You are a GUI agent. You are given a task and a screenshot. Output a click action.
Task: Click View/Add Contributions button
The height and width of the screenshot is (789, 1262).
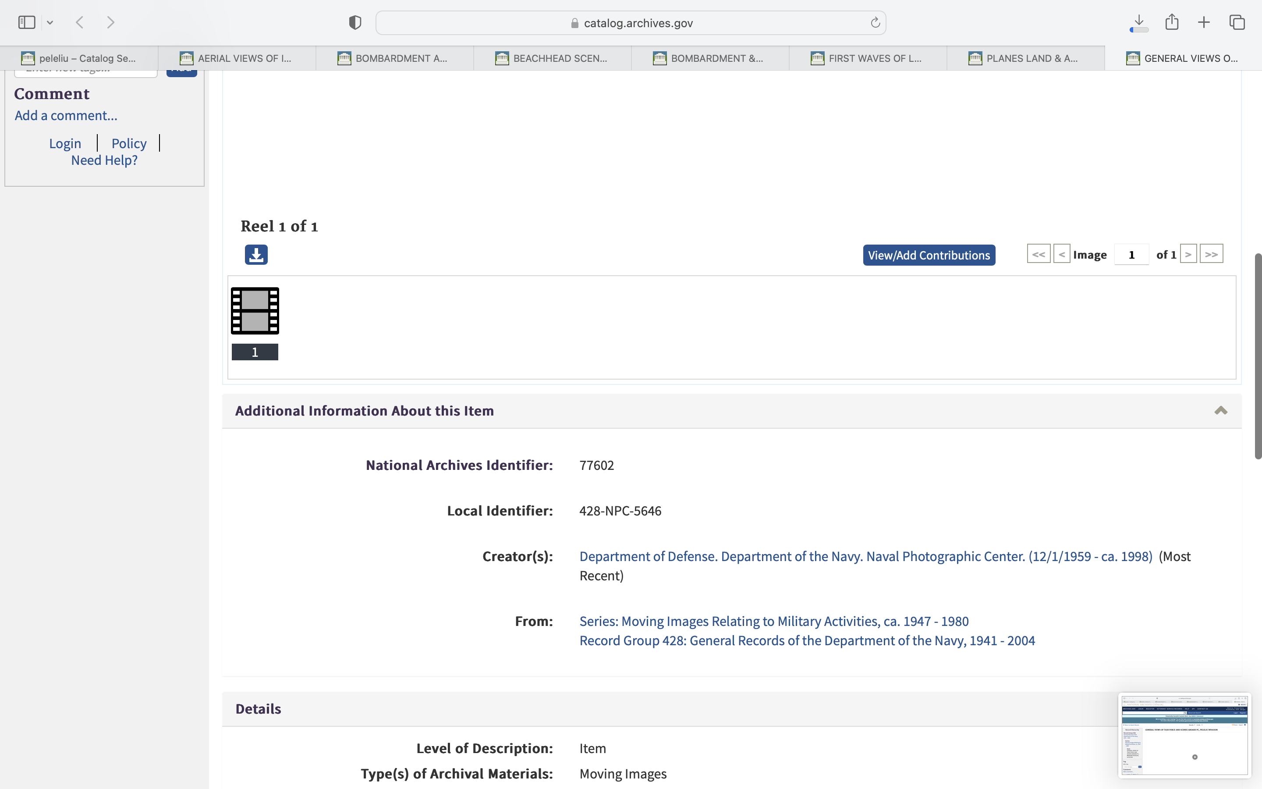click(929, 255)
